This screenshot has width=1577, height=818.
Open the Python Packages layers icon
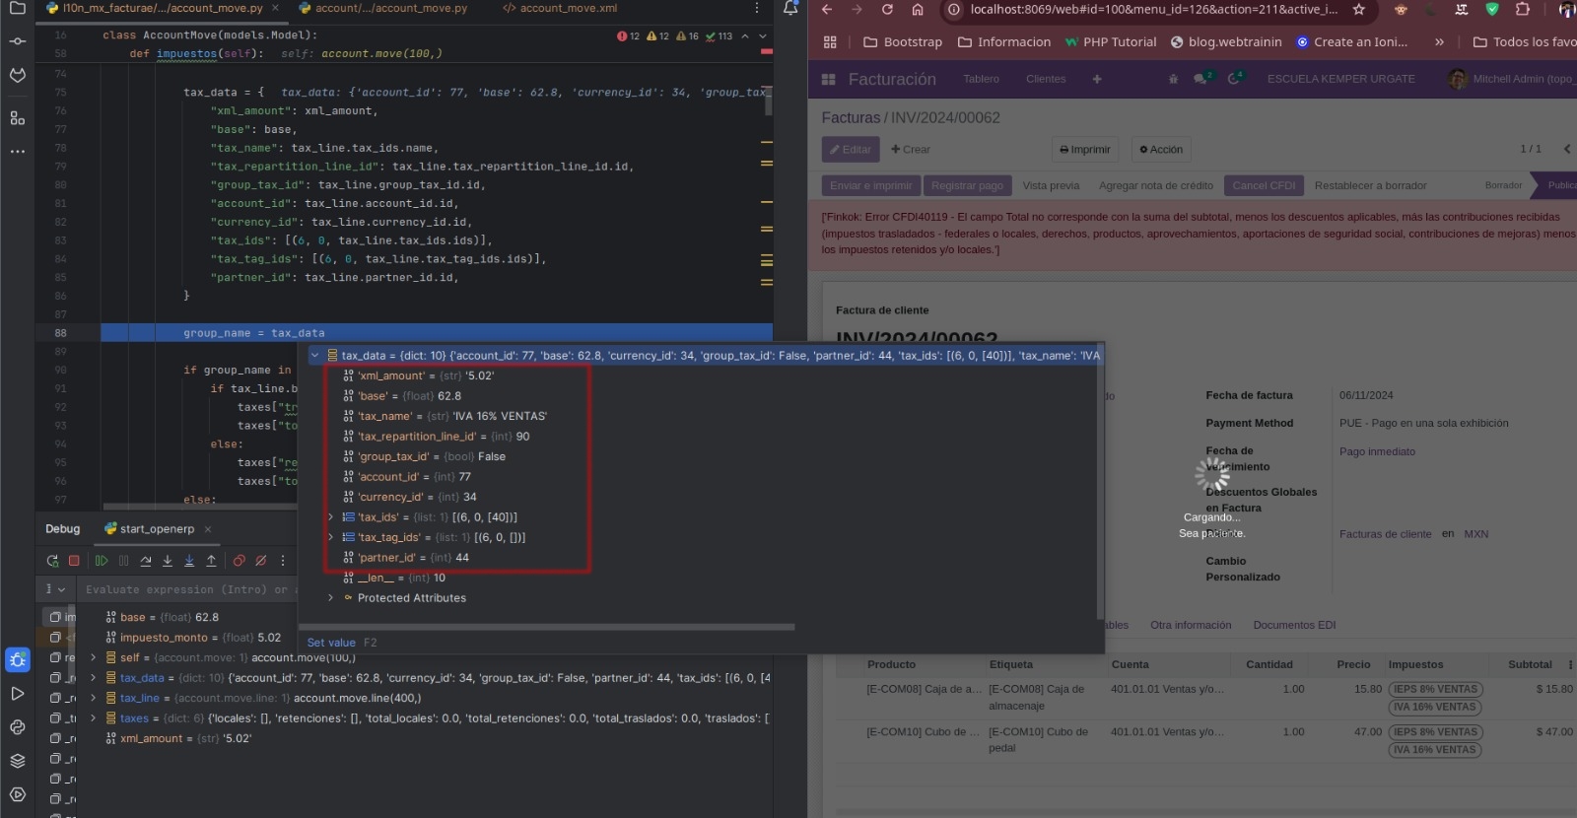[17, 761]
